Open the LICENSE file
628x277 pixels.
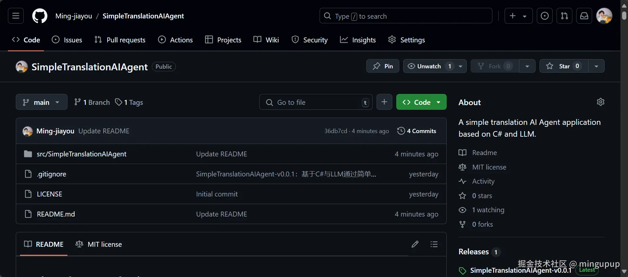[49, 194]
